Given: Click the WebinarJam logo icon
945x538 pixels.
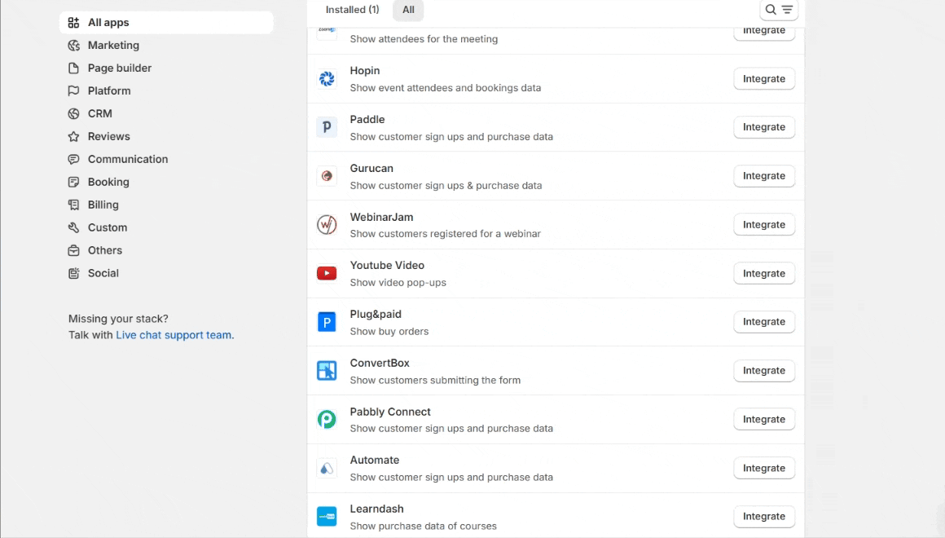Looking at the screenshot, I should 327,225.
